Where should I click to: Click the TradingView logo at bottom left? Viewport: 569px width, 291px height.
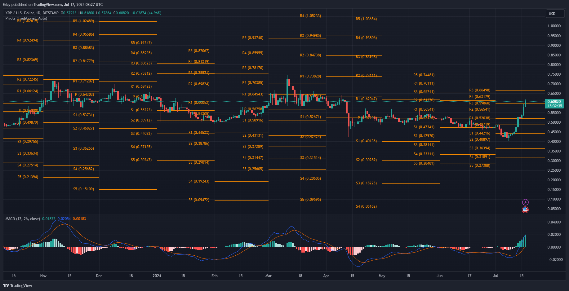click(x=18, y=285)
